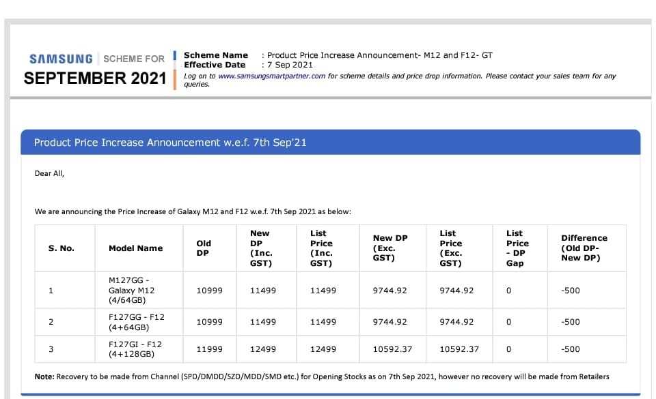
Task: Click List Price (Exc. GST) 10592.37 for F127GI
Action: click(x=459, y=349)
